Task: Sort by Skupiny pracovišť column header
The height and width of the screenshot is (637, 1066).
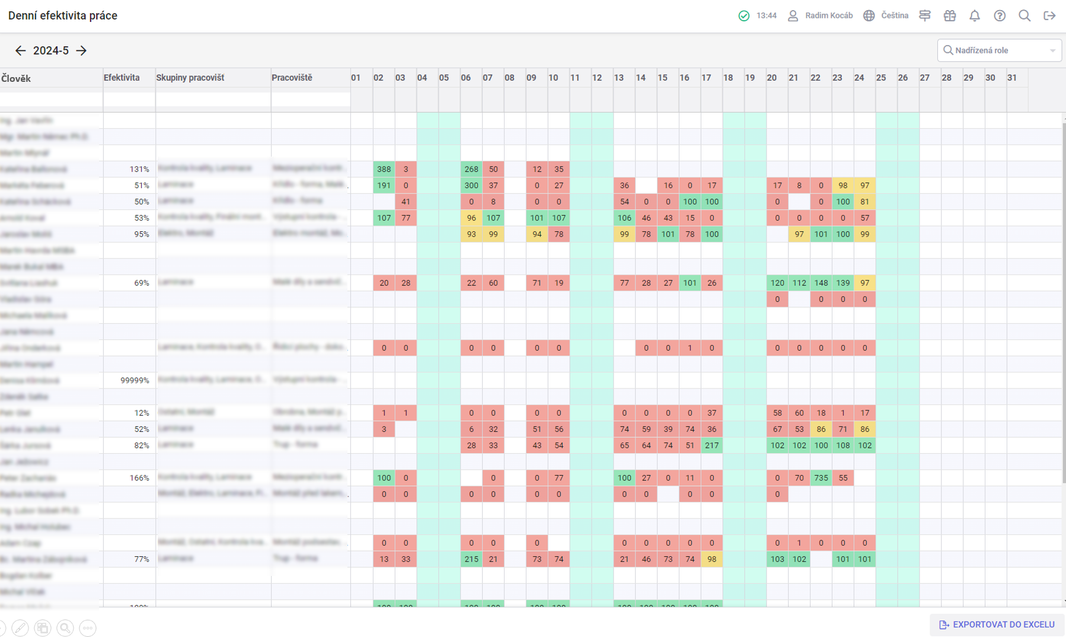Action: [213, 78]
